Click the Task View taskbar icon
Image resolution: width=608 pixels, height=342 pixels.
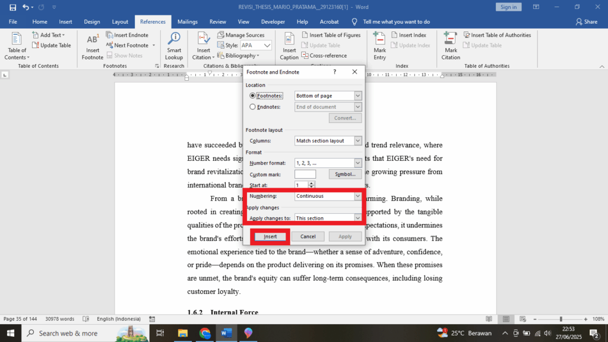point(160,333)
